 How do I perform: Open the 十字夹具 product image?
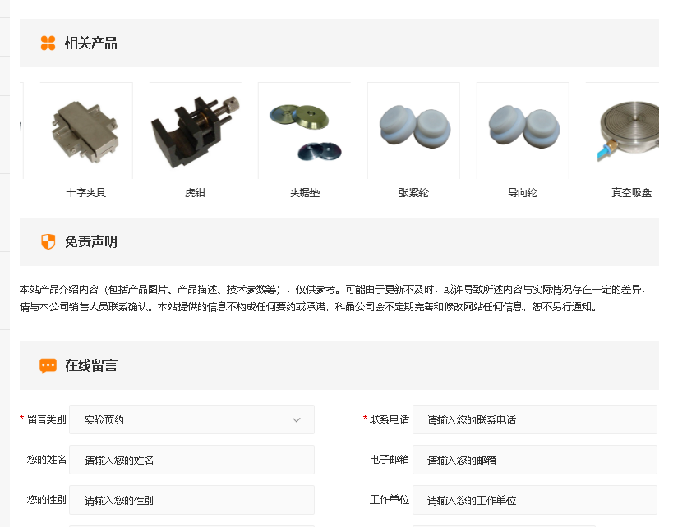(85, 131)
